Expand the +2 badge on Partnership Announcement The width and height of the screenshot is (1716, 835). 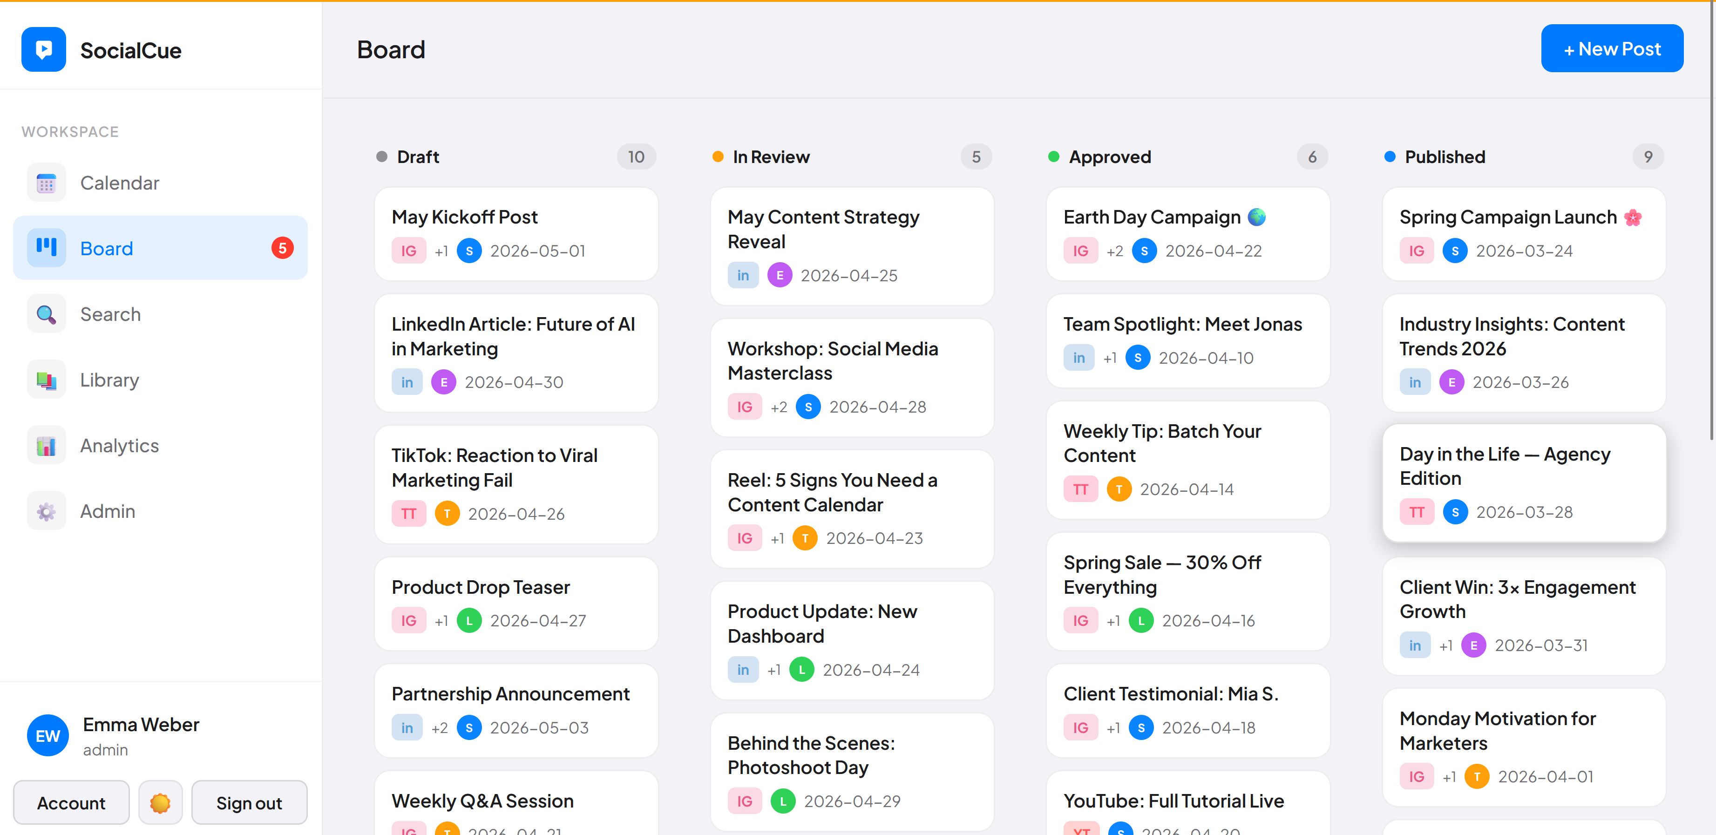440,727
